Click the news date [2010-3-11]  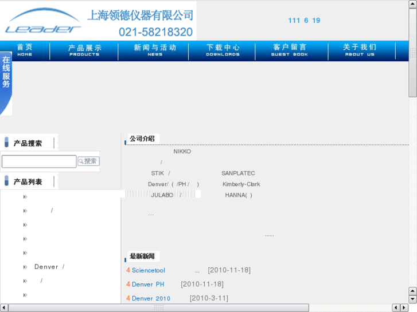(x=209, y=298)
